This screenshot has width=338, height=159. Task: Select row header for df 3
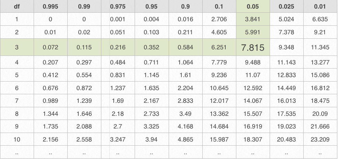[16, 48]
